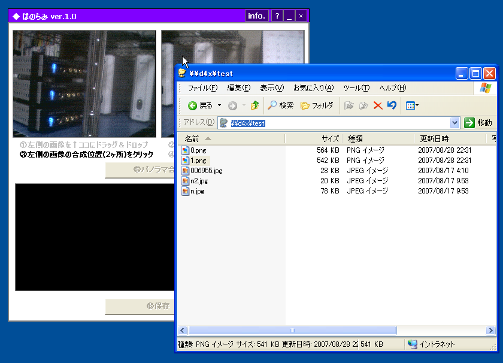Screen dimensions: 503x363
Task: Click the PNG icon next to 0.png
Action: click(x=185, y=150)
